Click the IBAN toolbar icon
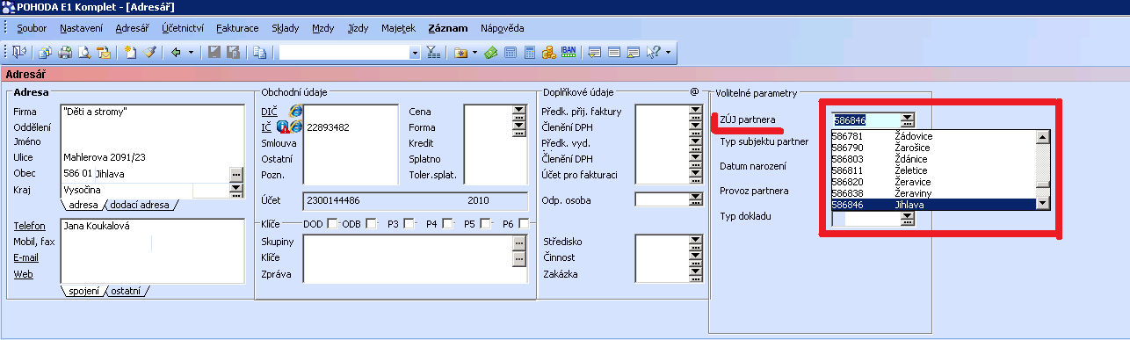 click(x=568, y=53)
